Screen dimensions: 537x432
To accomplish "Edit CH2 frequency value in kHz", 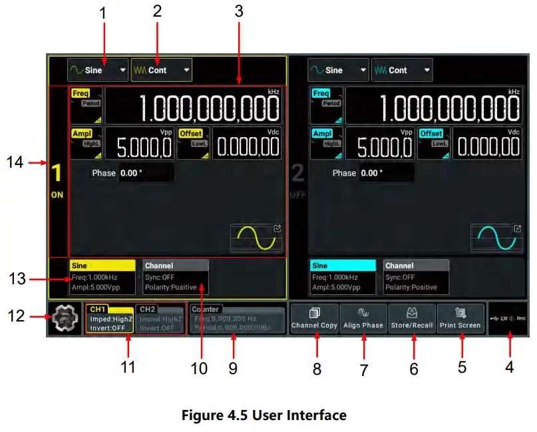I will click(434, 106).
